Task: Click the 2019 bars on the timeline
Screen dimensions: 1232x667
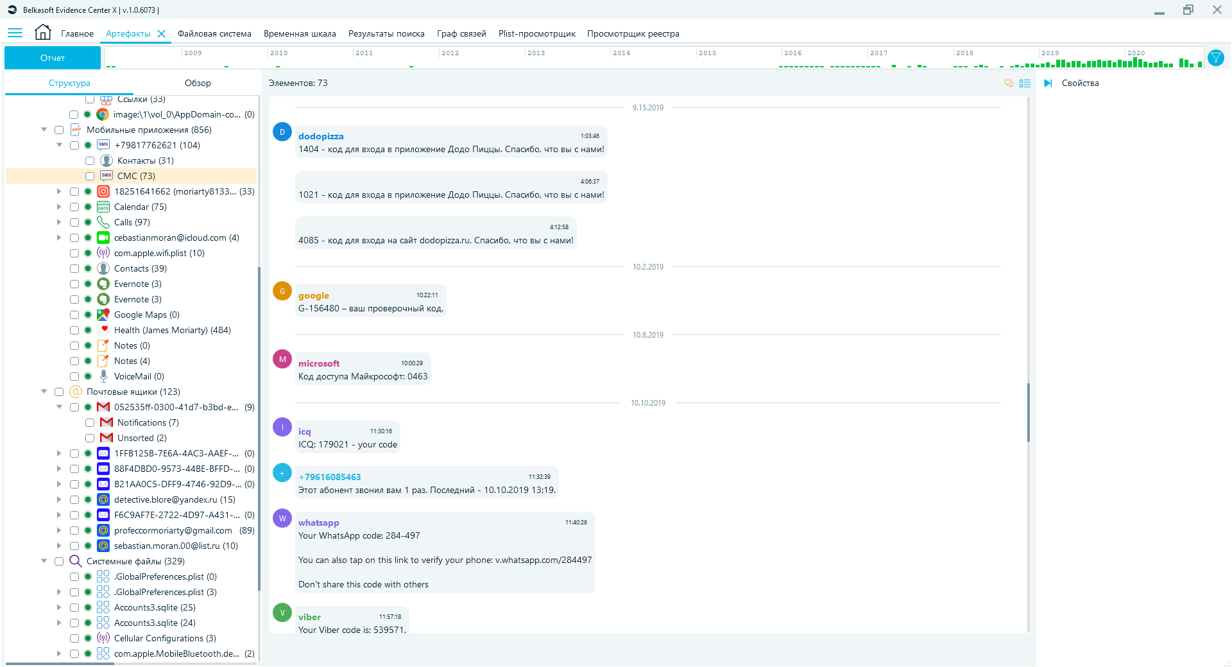Action: click(1081, 63)
